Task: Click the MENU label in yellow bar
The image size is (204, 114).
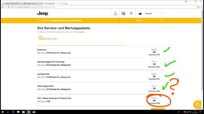Action: click(139, 20)
